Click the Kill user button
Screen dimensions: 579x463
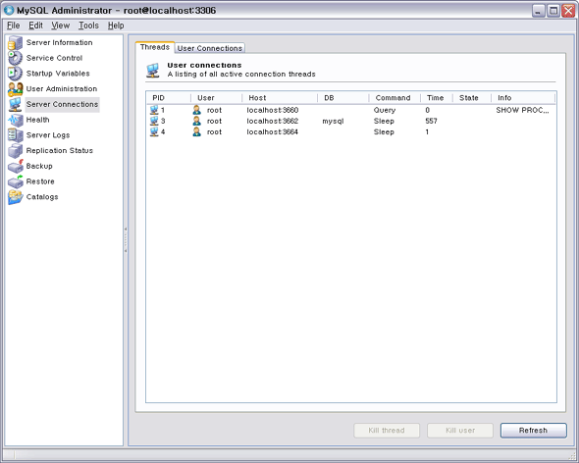[x=460, y=431]
